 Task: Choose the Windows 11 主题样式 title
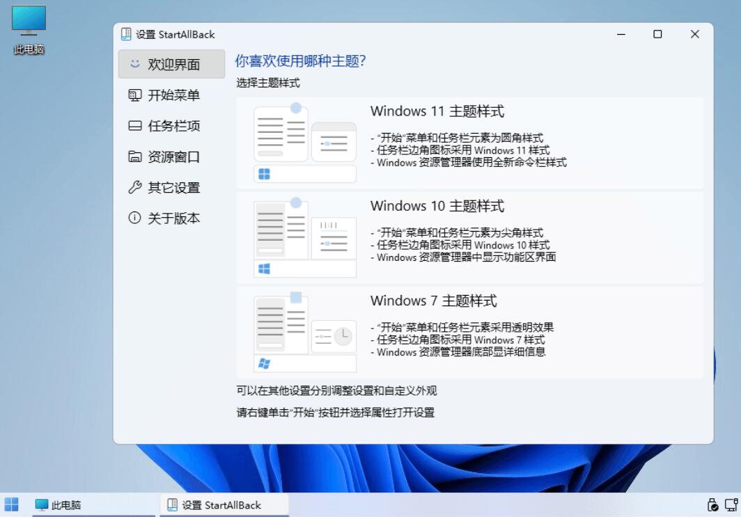pyautogui.click(x=437, y=111)
